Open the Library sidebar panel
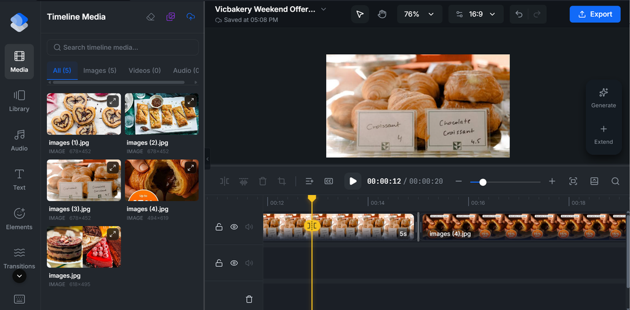 tap(19, 101)
